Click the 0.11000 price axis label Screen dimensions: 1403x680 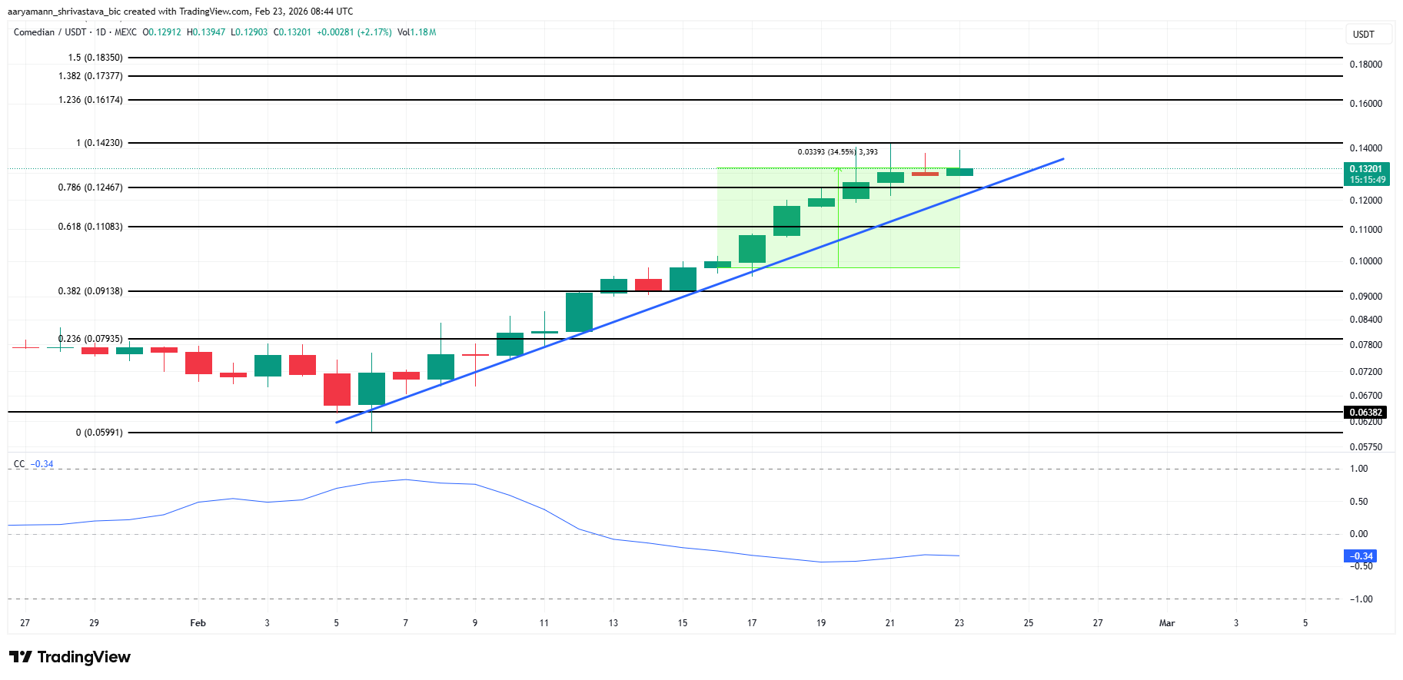(x=1366, y=230)
